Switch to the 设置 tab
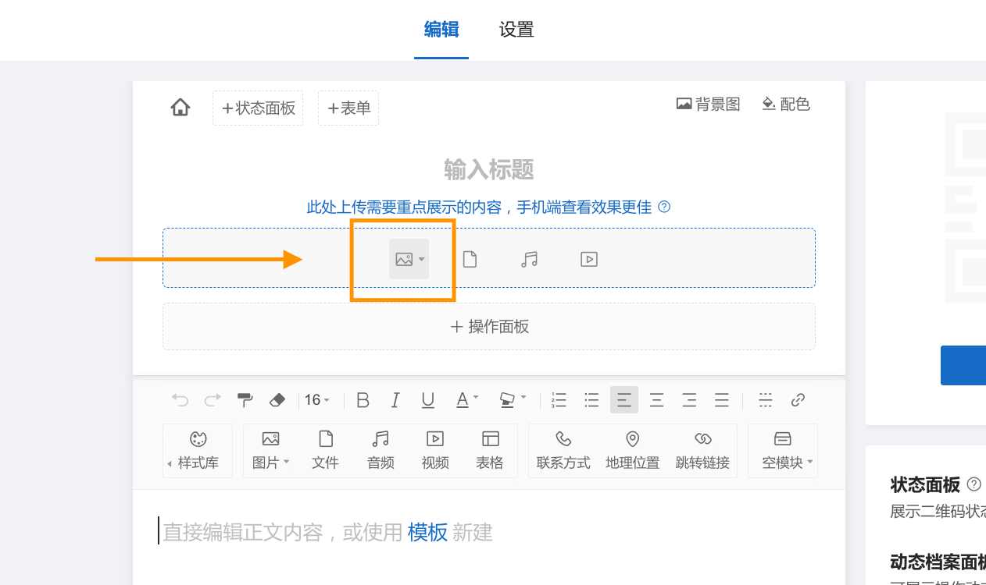The height and width of the screenshot is (585, 986). [516, 30]
